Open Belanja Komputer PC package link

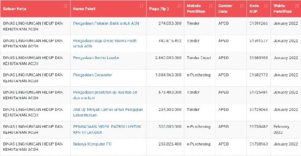click(92, 144)
